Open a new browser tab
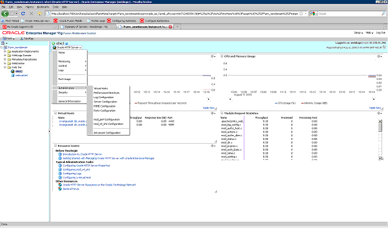Screen dimensions: 389x228 [178, 26]
